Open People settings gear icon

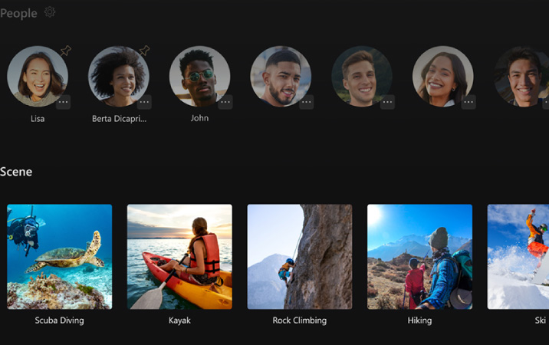[50, 12]
